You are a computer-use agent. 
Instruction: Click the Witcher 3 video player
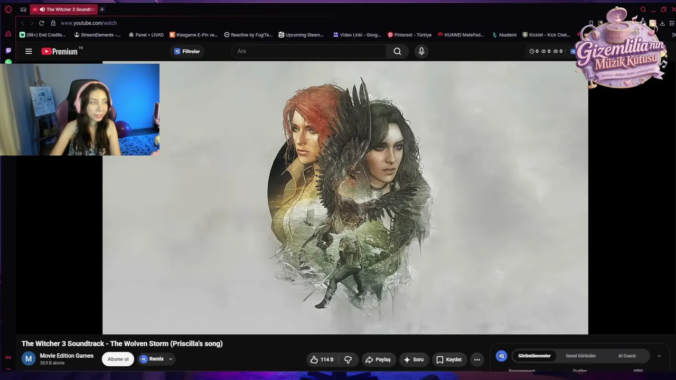coord(345,198)
